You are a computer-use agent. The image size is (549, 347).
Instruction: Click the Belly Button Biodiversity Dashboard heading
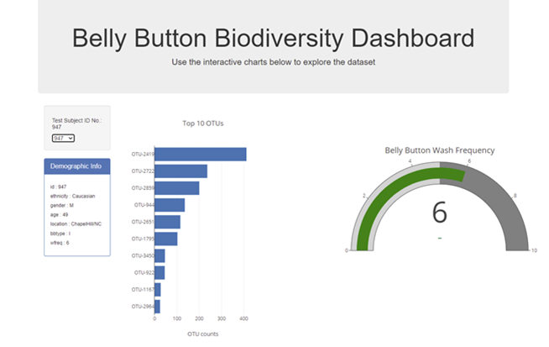tap(273, 38)
